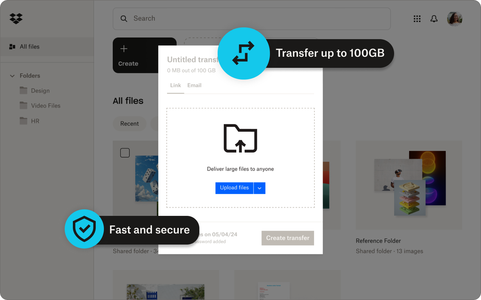481x300 pixels.
Task: Click the Create transfer button
Action: pyautogui.click(x=288, y=238)
